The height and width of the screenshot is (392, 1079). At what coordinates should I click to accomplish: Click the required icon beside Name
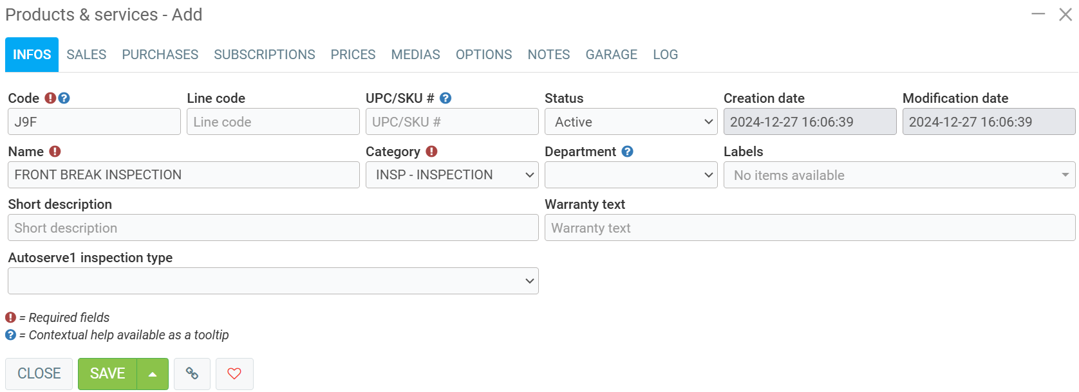[55, 152]
